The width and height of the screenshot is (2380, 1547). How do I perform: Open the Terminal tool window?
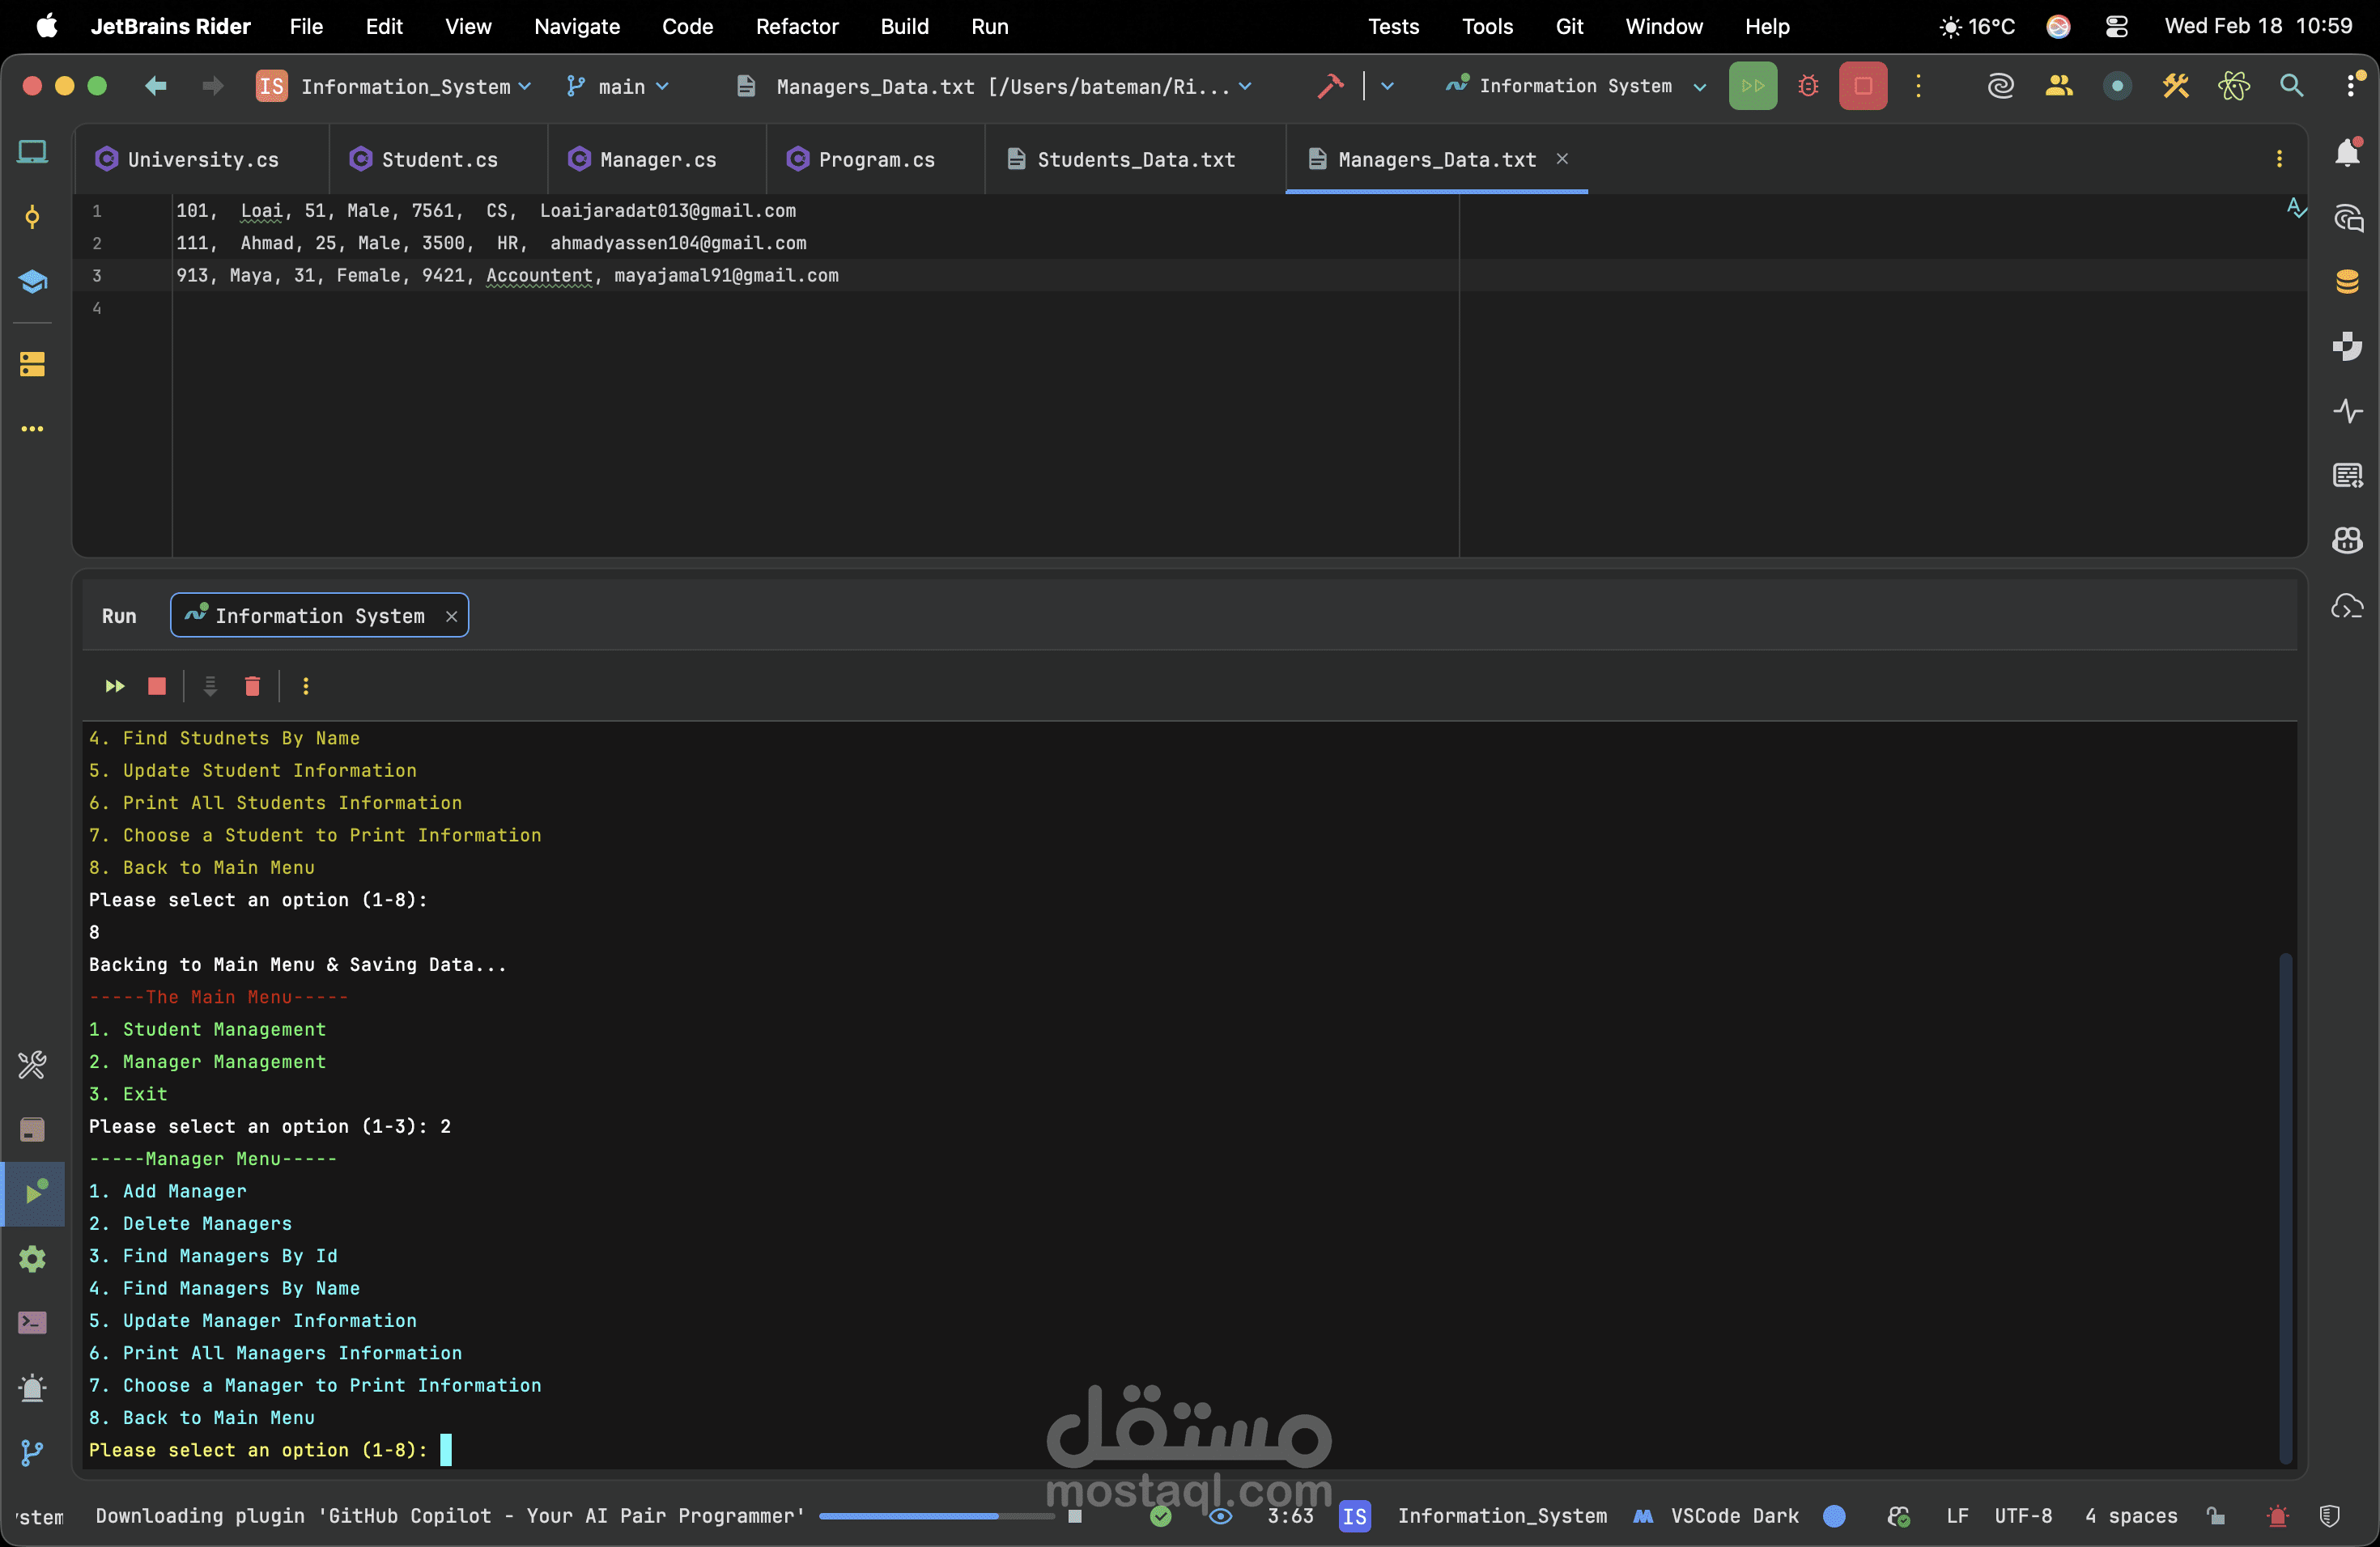click(x=32, y=1322)
